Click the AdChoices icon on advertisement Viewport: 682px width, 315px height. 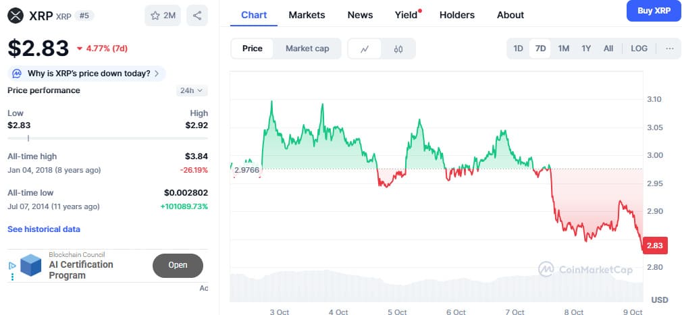11,266
